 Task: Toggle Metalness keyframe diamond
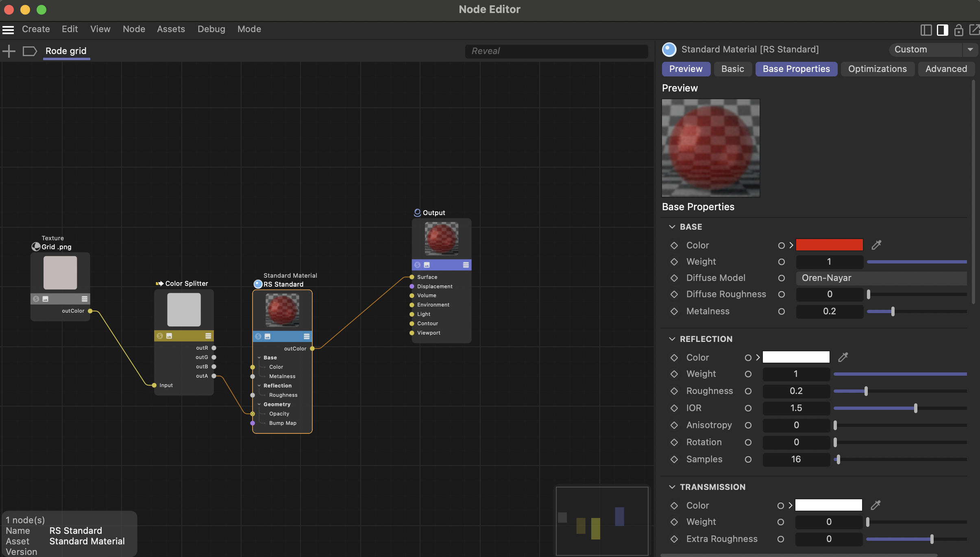(674, 311)
